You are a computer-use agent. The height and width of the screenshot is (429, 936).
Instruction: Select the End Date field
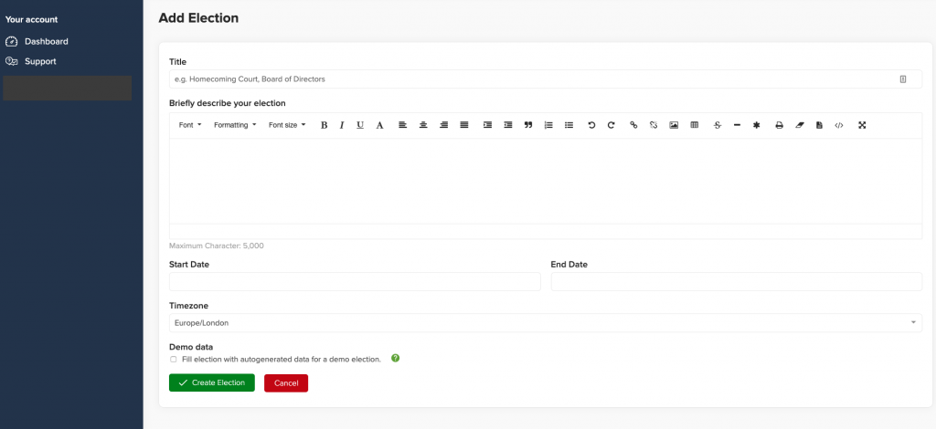point(737,281)
